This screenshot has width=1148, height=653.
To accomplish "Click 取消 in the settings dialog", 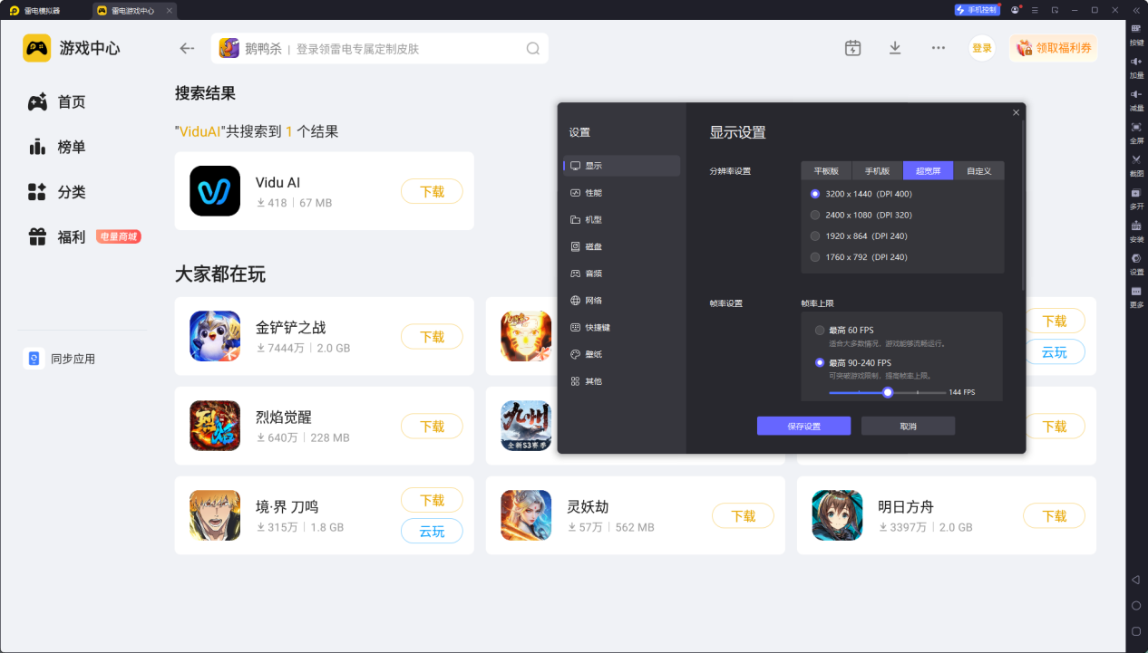I will 908,426.
